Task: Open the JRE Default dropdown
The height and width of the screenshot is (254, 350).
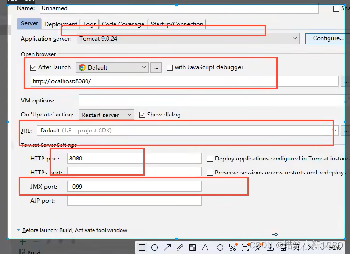Action: [187, 131]
